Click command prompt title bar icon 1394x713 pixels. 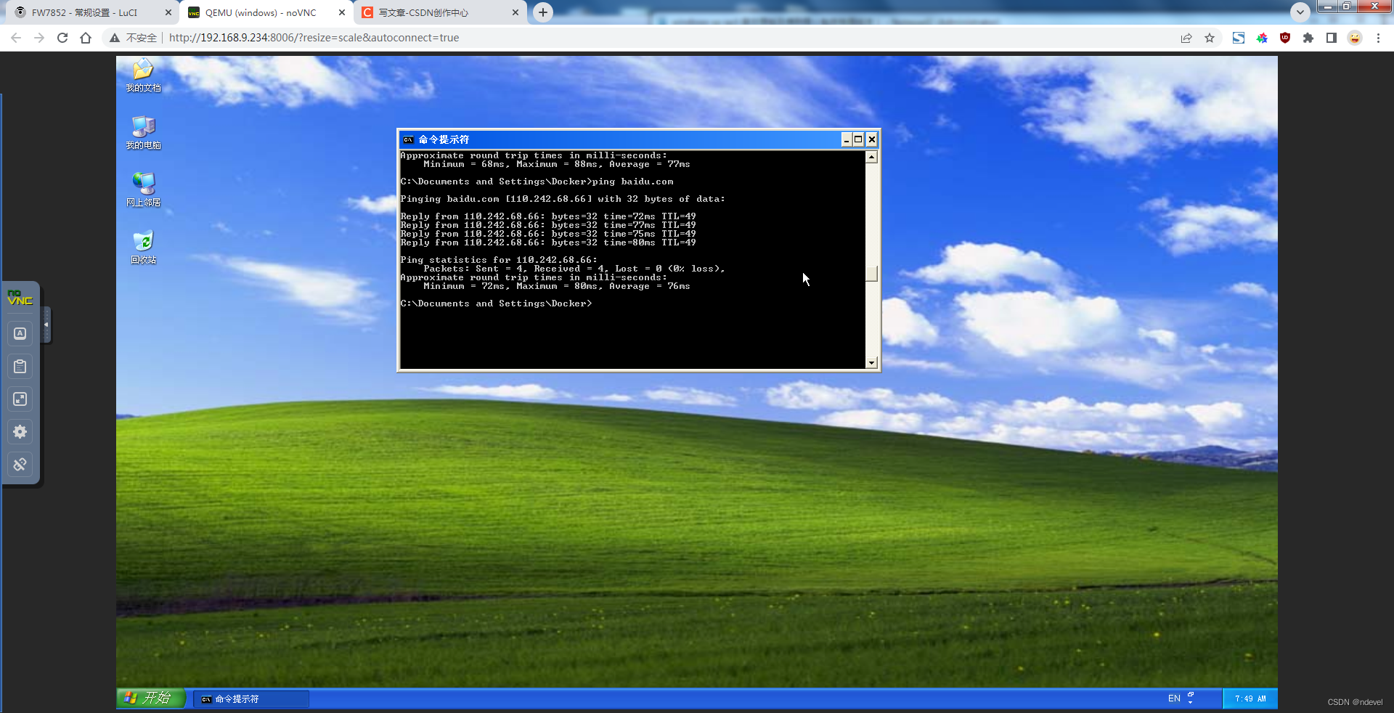409,139
